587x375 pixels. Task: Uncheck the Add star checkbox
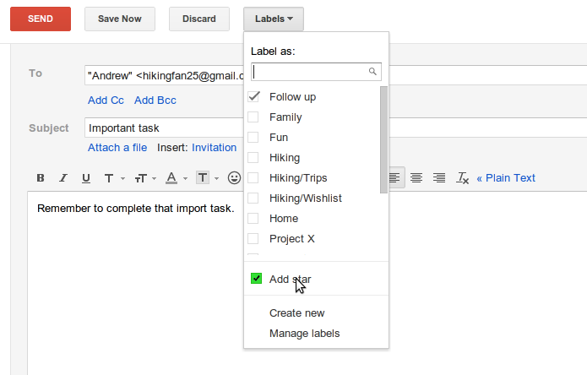coord(257,279)
